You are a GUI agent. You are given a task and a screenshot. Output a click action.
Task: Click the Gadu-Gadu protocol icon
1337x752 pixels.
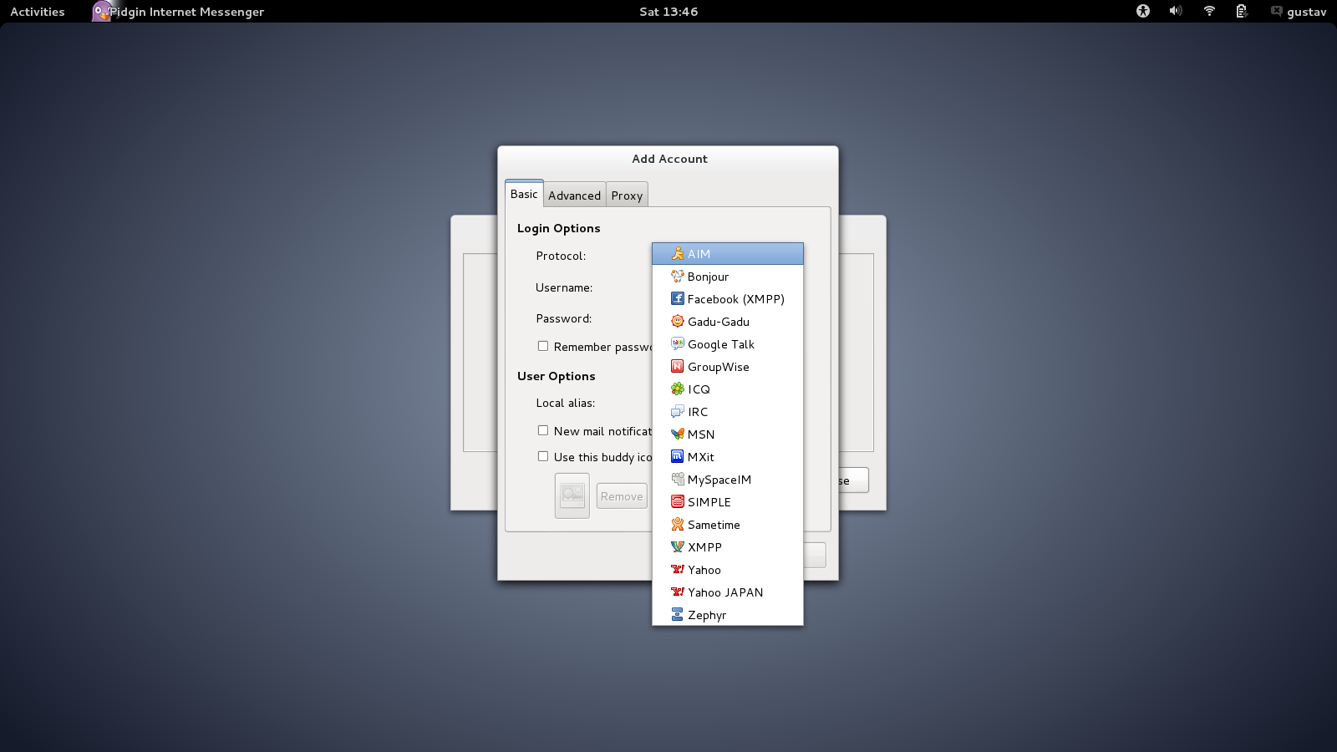click(x=678, y=321)
